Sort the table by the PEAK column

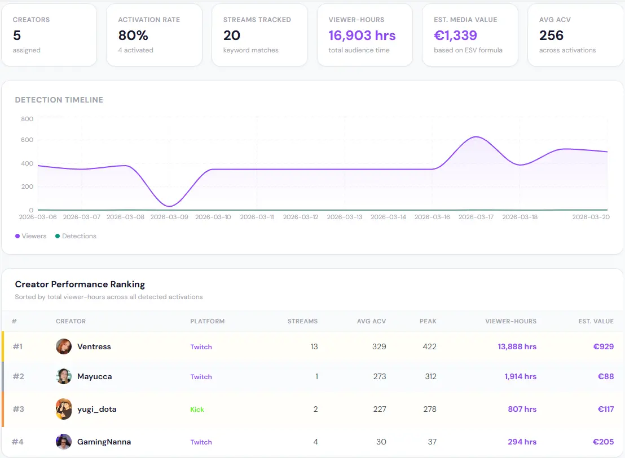(428, 321)
